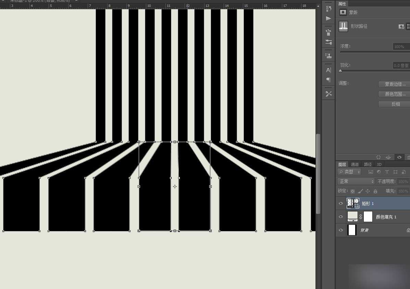The height and width of the screenshot is (289, 410).
Task: Click 颜色填充 1 color fill thumbnail
Action: pyautogui.click(x=352, y=217)
